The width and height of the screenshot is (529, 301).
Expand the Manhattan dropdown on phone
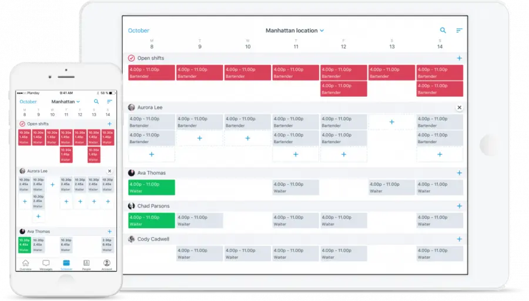point(65,102)
